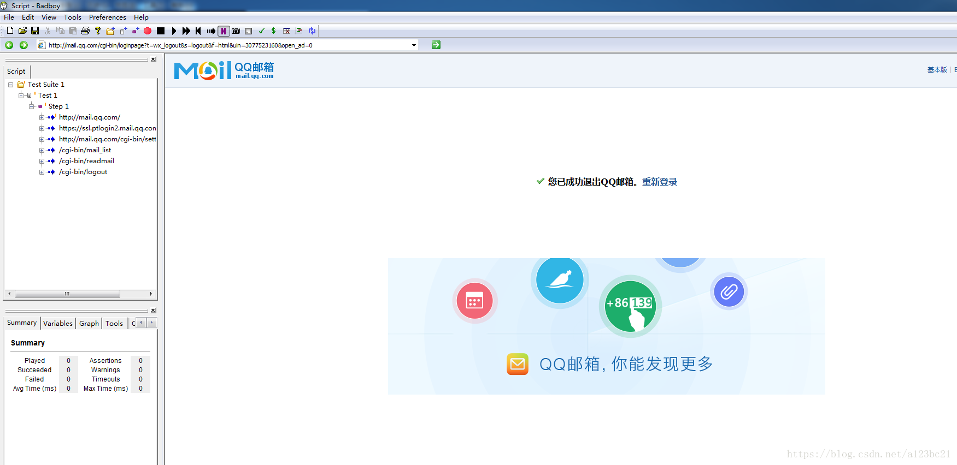Switch to the Summary tab
The image size is (957, 465).
pos(22,323)
